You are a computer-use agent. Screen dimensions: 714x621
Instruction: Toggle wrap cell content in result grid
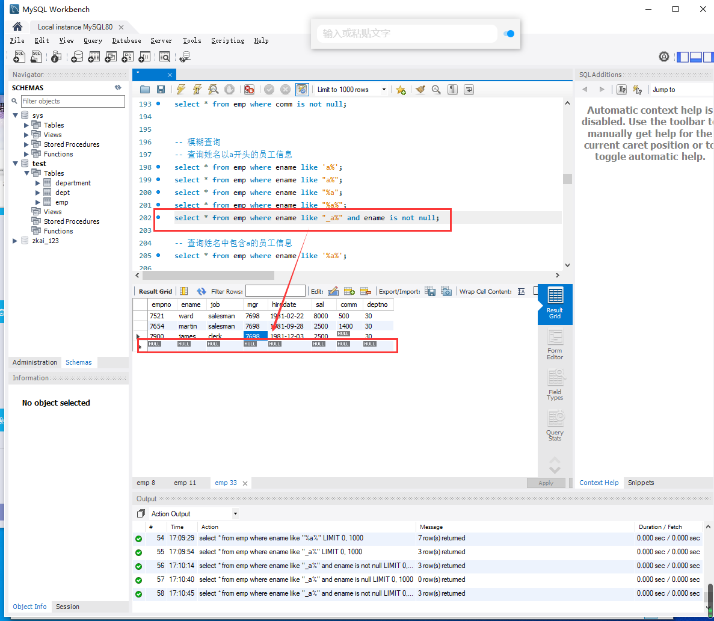click(x=522, y=292)
